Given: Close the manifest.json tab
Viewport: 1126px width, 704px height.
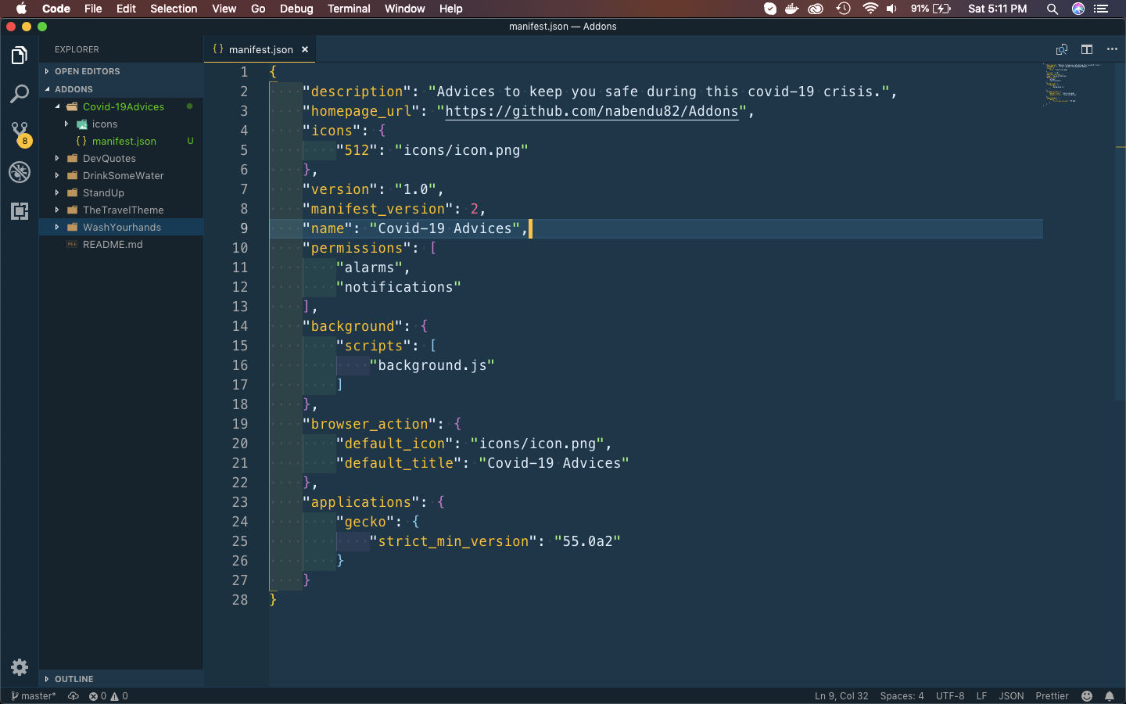Looking at the screenshot, I should click(x=305, y=49).
